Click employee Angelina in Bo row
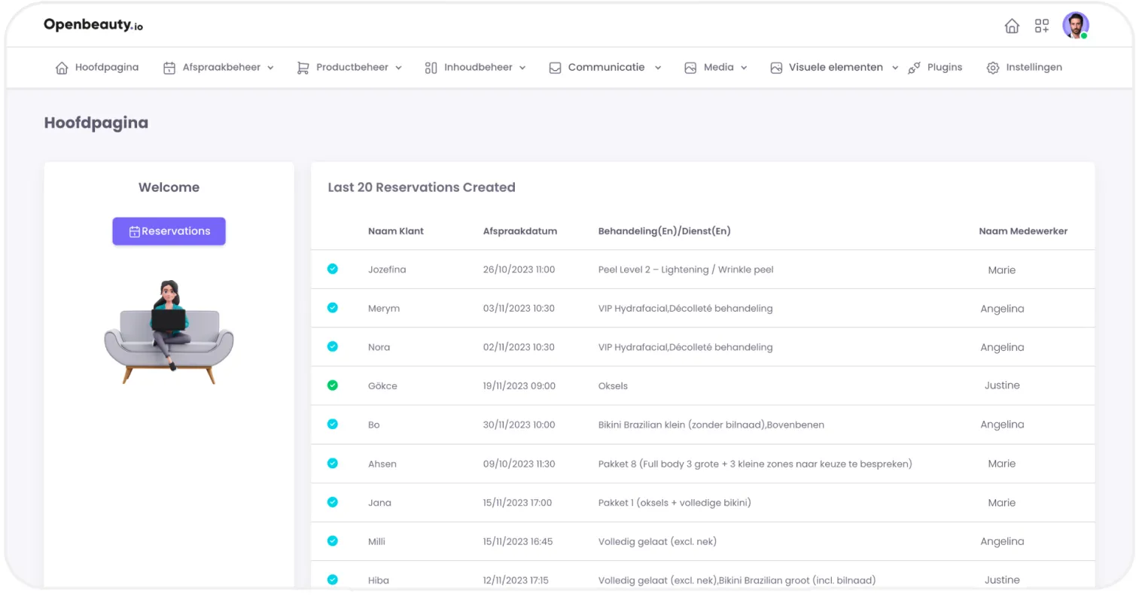1139x597 pixels. [1002, 425]
